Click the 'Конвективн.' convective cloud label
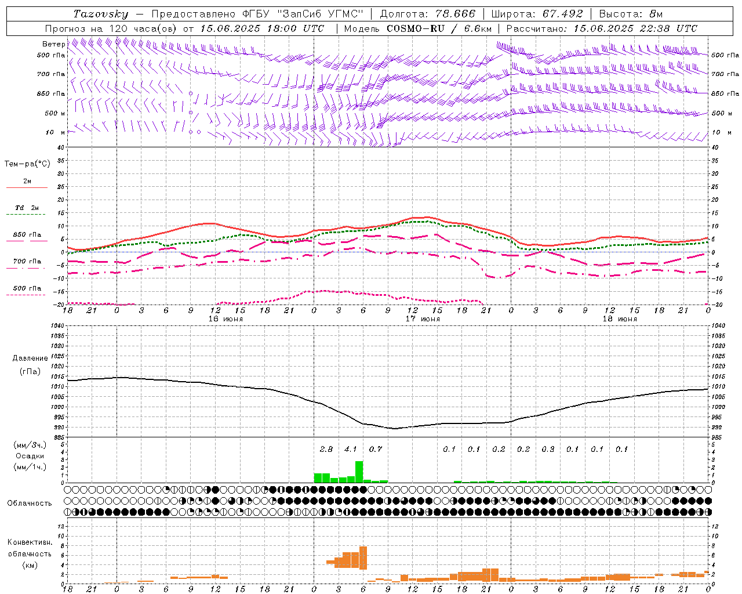This screenshot has height=594, width=742. point(30,542)
